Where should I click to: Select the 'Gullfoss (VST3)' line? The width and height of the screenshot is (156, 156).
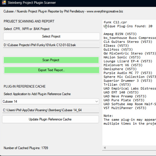tap(118, 49)
